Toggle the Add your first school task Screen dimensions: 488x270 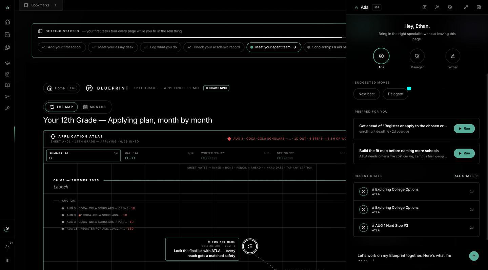click(x=62, y=47)
